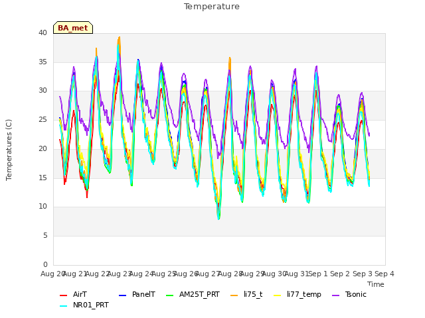Click the 10 y-axis tick label
425x318 pixels.
[42, 207]
